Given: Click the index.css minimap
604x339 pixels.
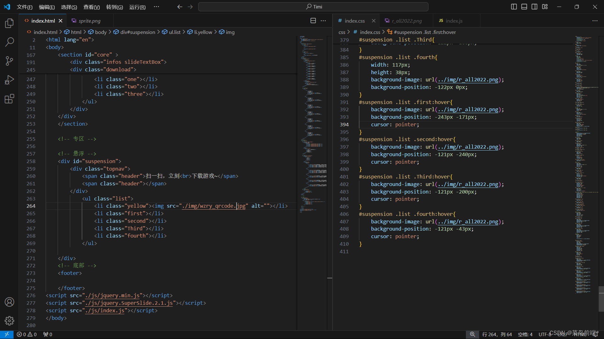Looking at the screenshot, I should pos(587,165).
